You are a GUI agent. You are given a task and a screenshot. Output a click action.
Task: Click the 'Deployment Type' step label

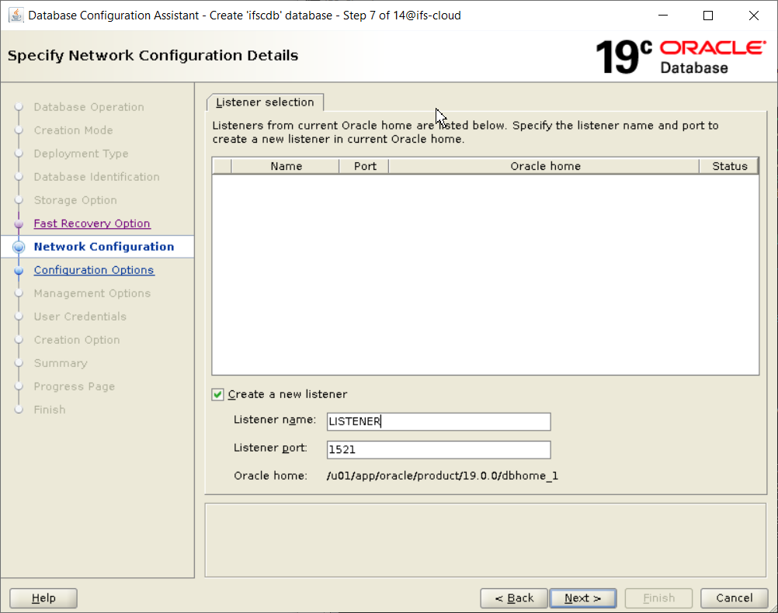click(81, 154)
